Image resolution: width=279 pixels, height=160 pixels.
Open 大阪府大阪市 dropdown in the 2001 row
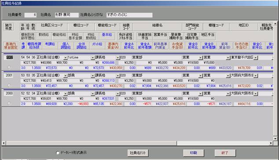[x=256, y=76]
